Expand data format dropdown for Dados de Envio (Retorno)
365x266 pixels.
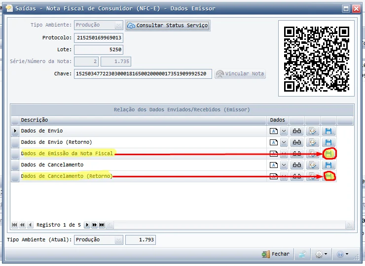pyautogui.click(x=284, y=142)
